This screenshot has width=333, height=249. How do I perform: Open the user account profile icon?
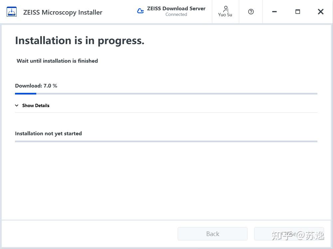pos(226,8)
